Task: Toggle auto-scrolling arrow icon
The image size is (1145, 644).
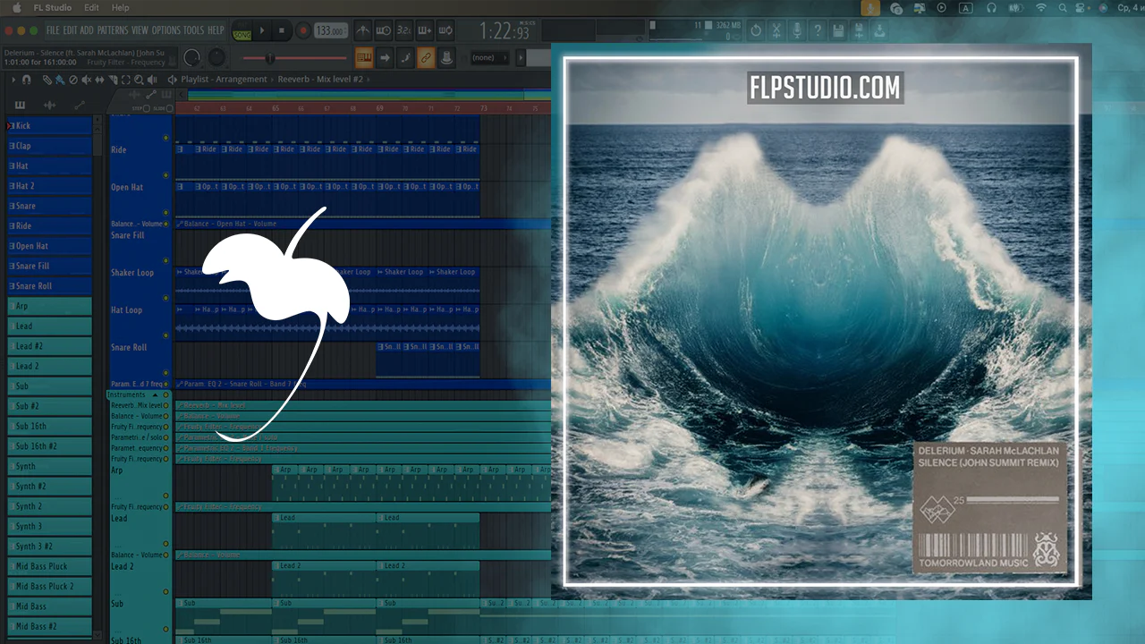Action: click(385, 58)
